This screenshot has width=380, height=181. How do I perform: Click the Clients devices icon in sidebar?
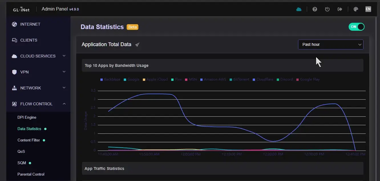[14, 40]
